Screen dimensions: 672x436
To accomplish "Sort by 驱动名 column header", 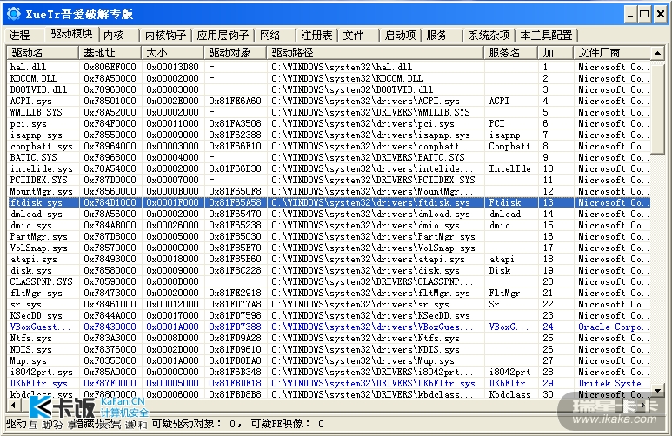I will [43, 53].
